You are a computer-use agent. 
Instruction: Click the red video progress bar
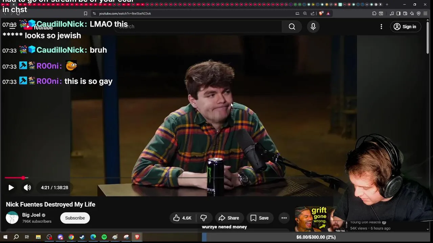point(14,178)
